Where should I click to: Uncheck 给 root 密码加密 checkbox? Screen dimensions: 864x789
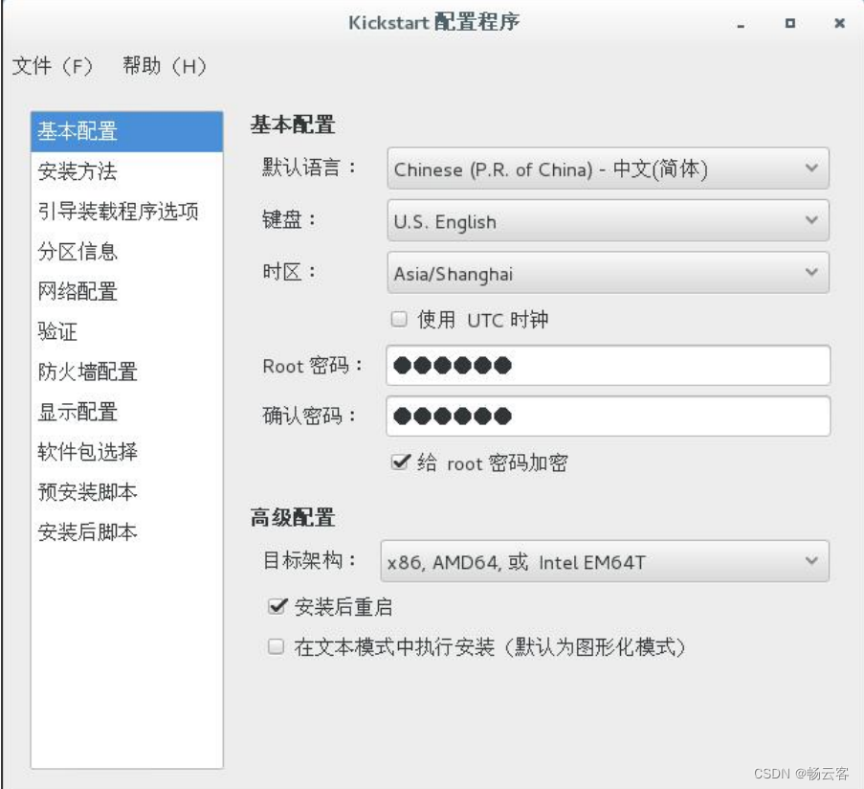click(400, 462)
